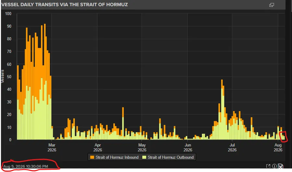The image size is (292, 172).
Task: Click the 100 value on the y-axis
Action: [x=8, y=14]
